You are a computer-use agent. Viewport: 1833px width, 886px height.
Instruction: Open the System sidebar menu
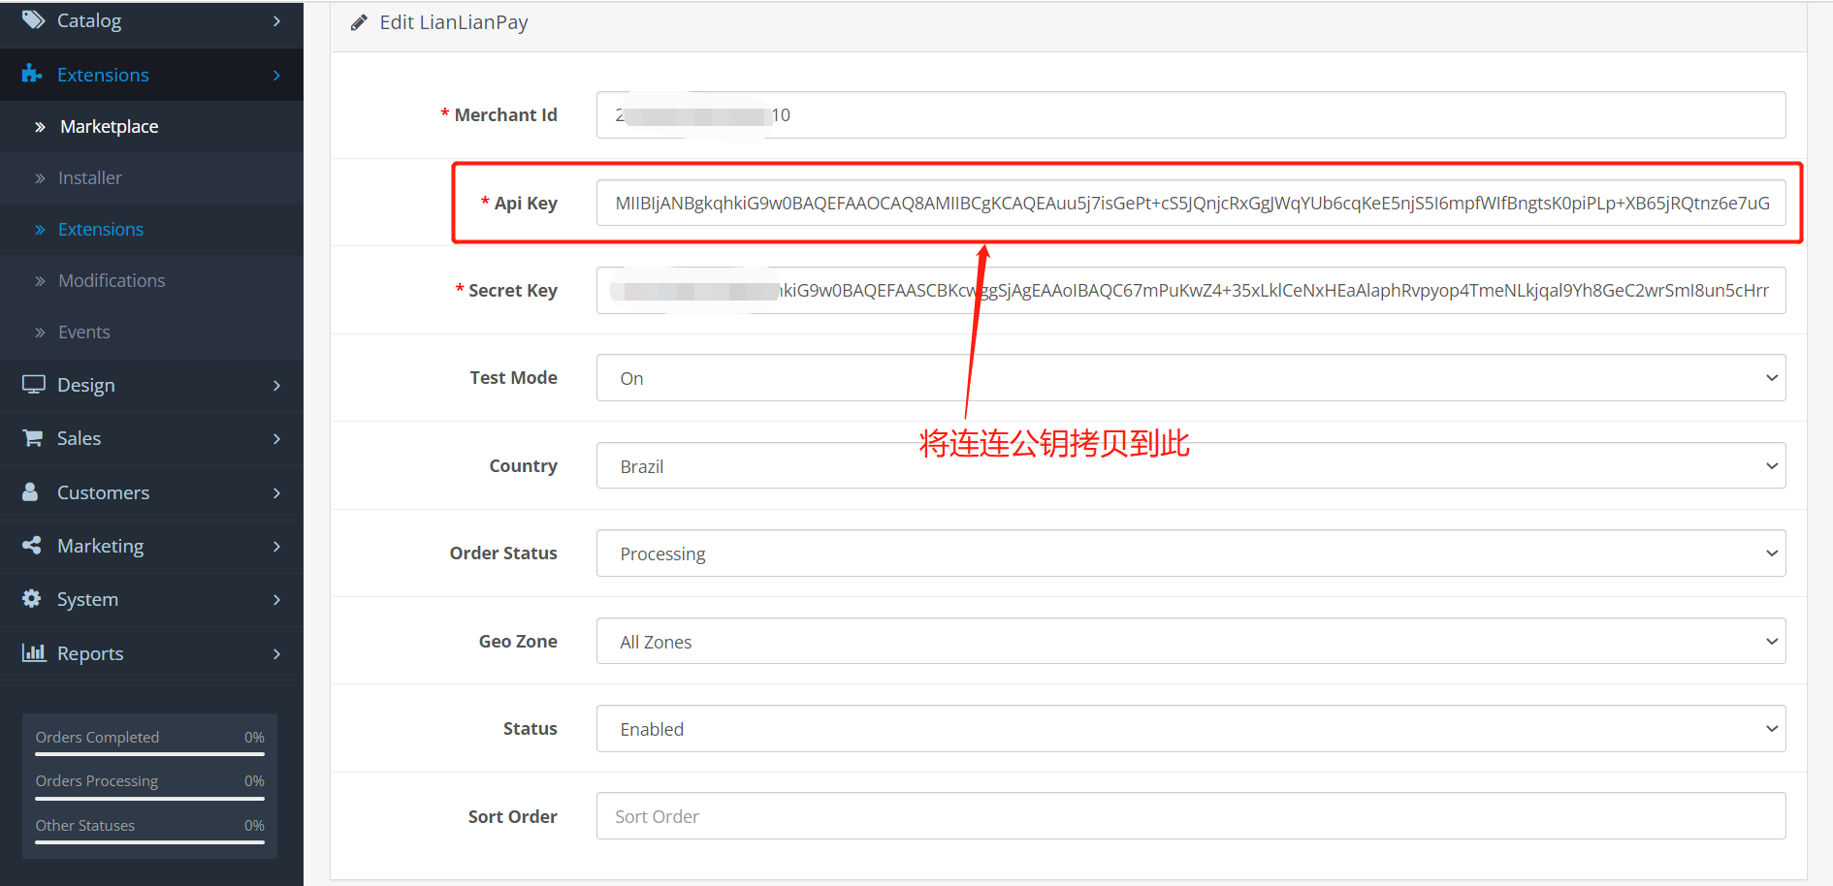point(151,599)
